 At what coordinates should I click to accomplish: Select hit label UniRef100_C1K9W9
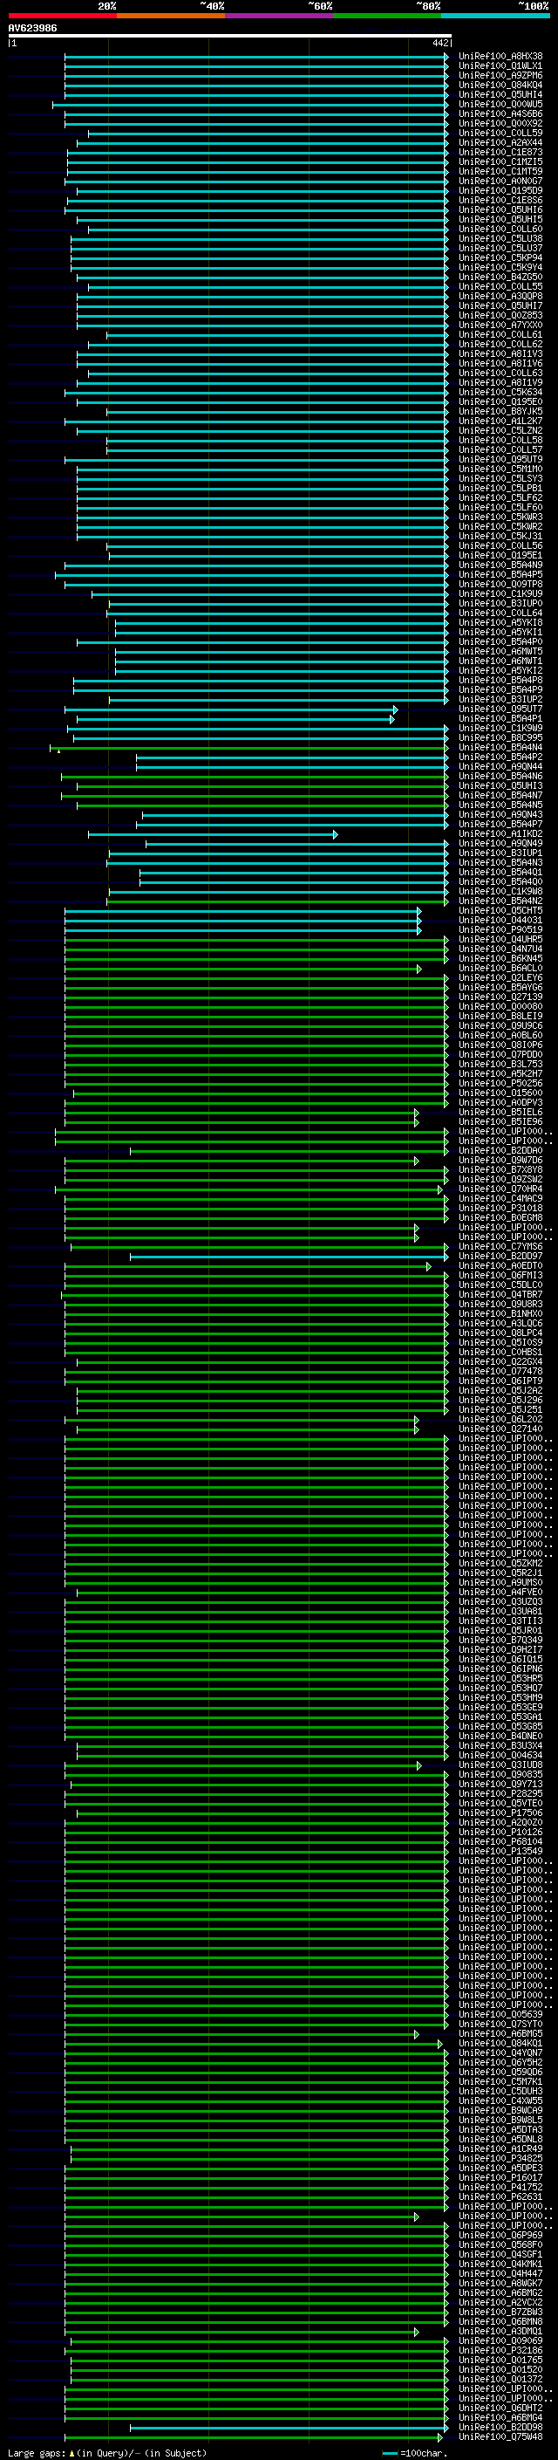500,729
